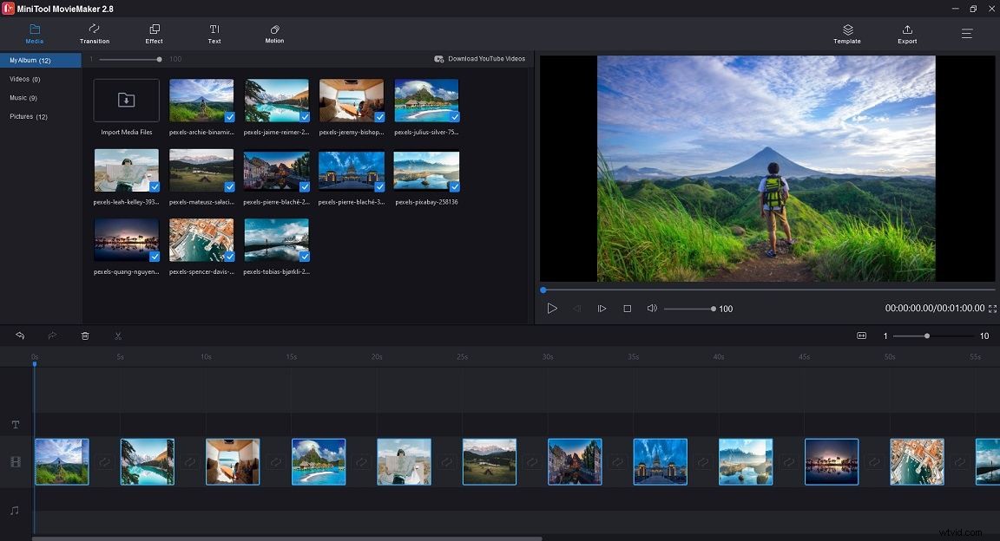The width and height of the screenshot is (1000, 541).
Task: Delete the selected clip using trash icon
Action: coord(84,336)
